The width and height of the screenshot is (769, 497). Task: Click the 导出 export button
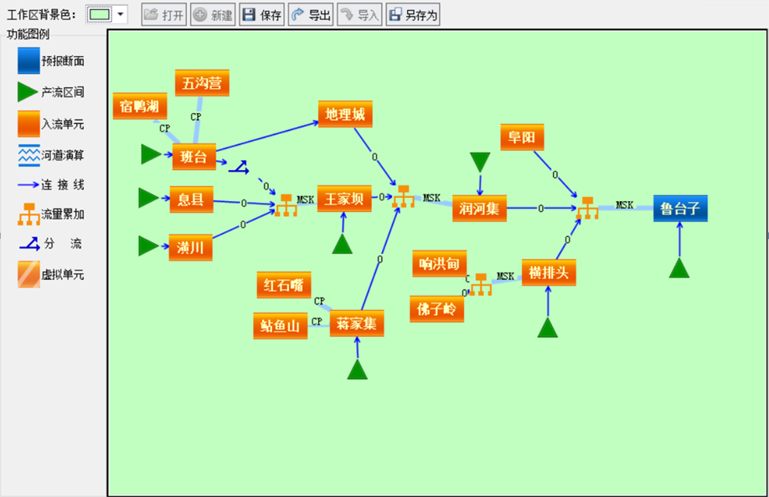click(311, 14)
